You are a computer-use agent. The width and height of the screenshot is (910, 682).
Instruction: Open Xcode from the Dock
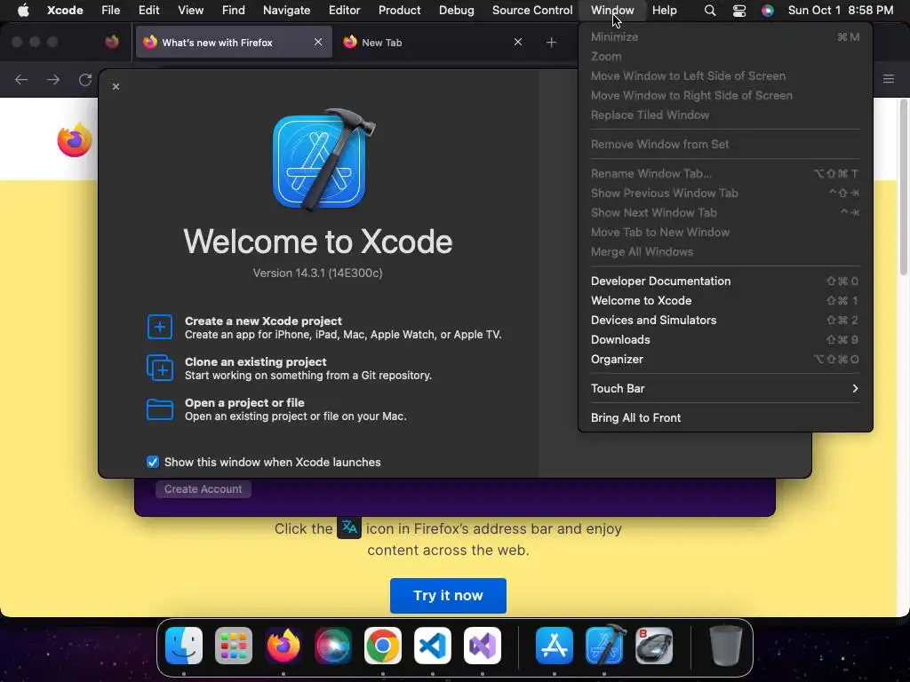click(604, 646)
